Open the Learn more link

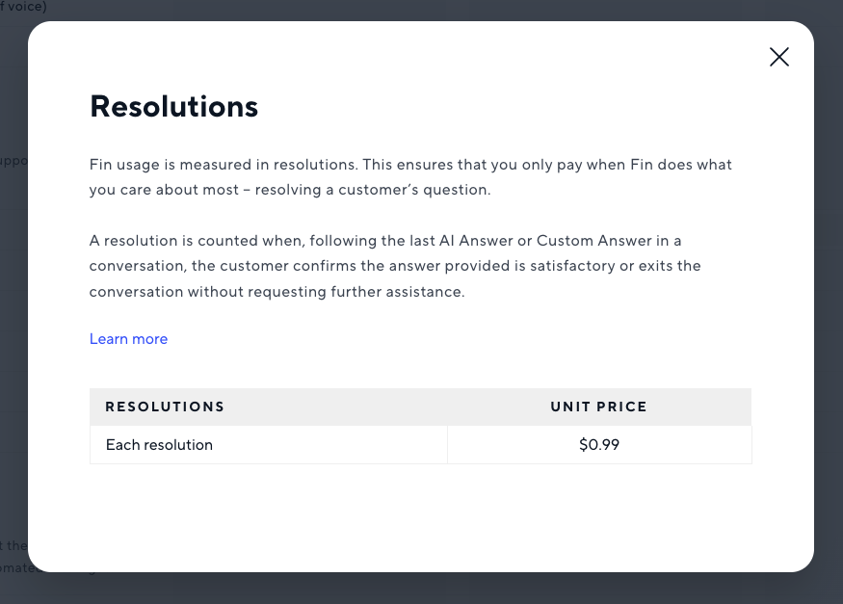tap(128, 339)
